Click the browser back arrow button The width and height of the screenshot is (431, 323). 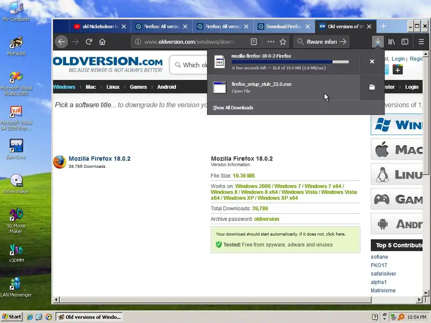(x=61, y=42)
